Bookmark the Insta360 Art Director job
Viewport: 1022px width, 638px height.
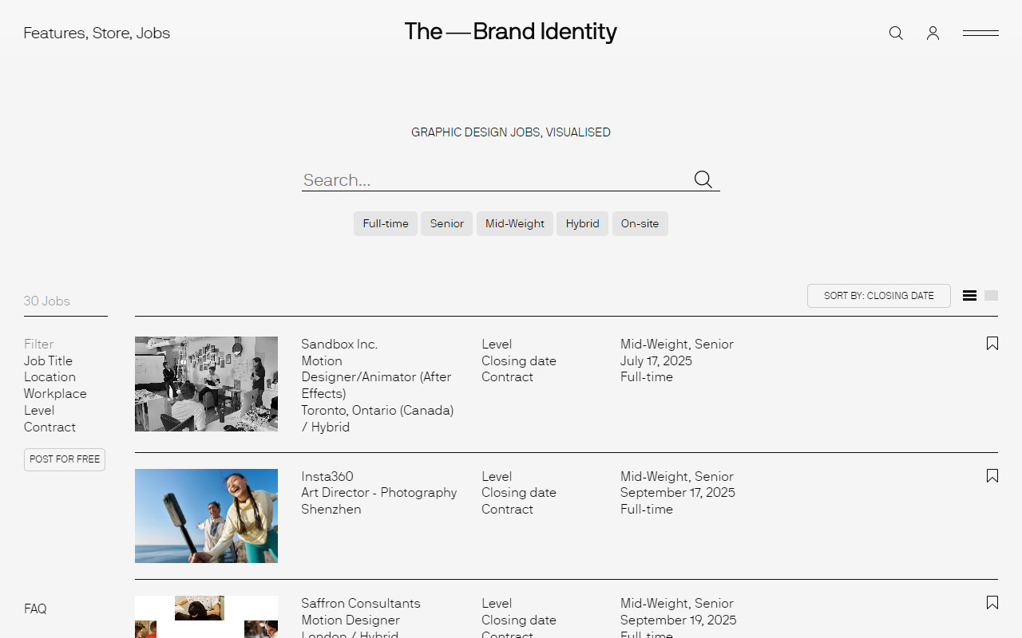[992, 475]
